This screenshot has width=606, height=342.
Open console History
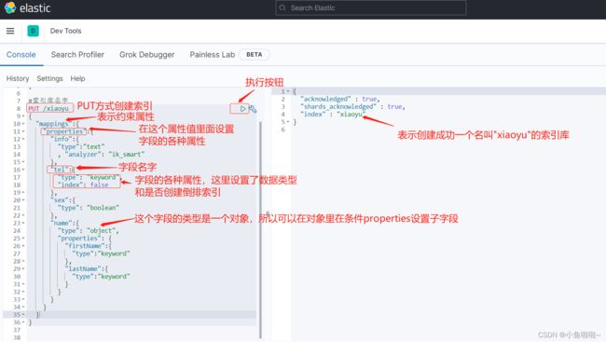(18, 78)
